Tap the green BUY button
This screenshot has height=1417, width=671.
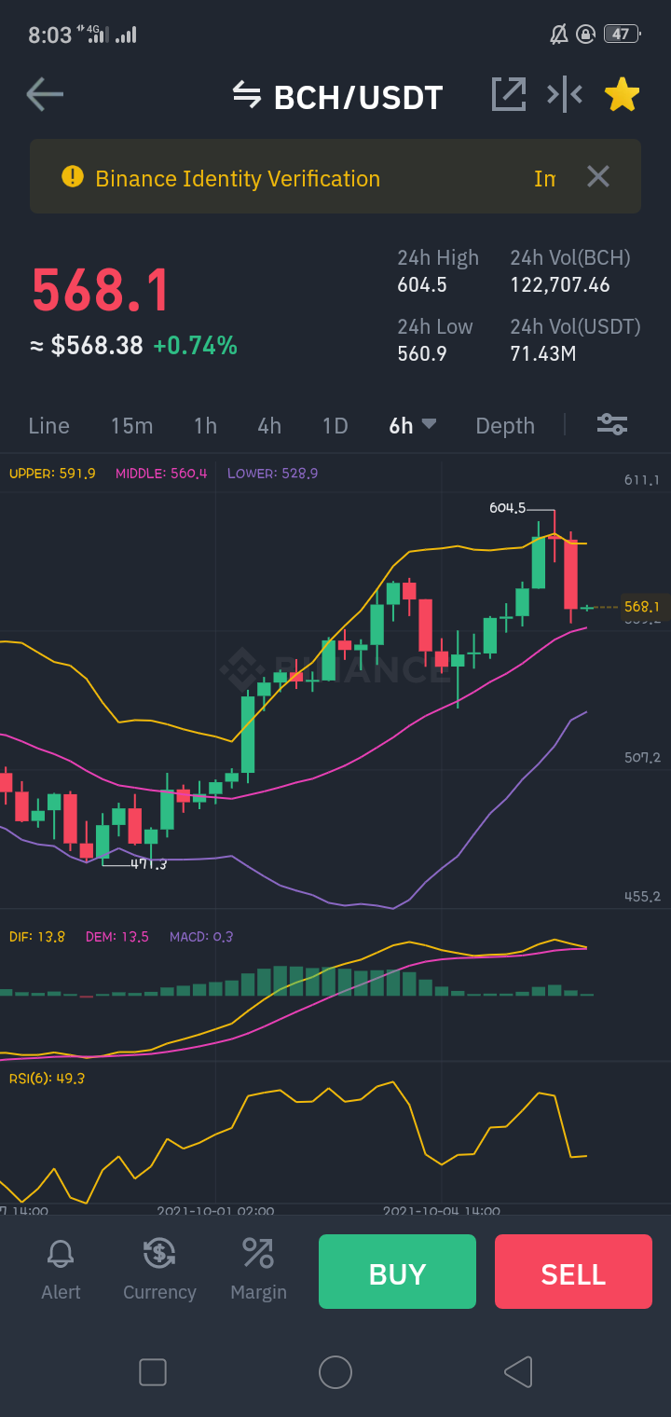click(397, 1272)
